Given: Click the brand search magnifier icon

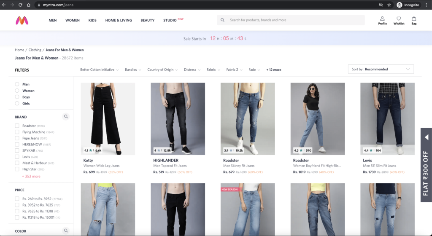Looking at the screenshot, I should (66, 117).
